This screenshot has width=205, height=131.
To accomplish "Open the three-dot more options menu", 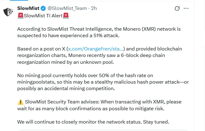I will [186, 8].
